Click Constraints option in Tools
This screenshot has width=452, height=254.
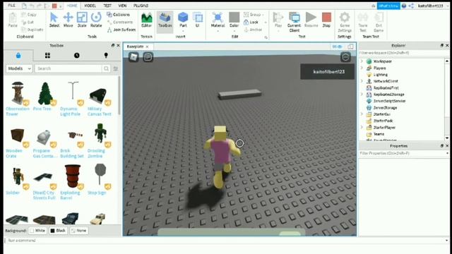coord(120,22)
